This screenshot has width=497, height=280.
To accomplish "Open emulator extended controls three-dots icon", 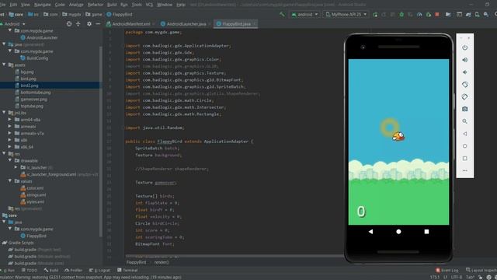I will [x=464, y=170].
